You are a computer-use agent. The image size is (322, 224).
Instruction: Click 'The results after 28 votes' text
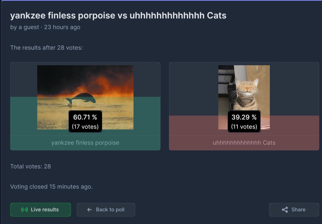(47, 47)
